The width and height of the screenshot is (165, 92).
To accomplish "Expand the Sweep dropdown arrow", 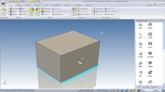I will pos(18,14).
